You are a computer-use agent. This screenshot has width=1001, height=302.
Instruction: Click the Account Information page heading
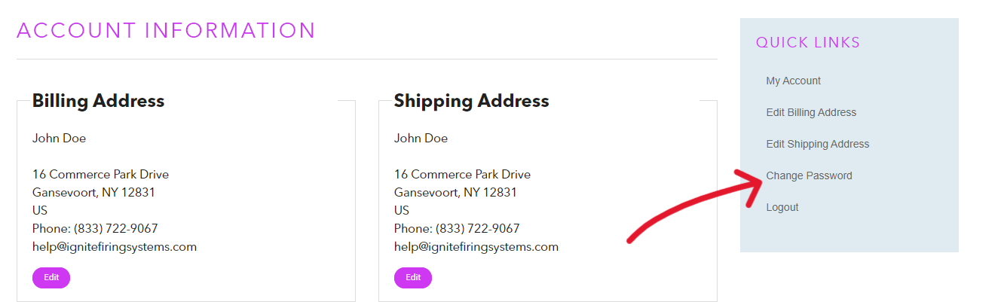166,31
